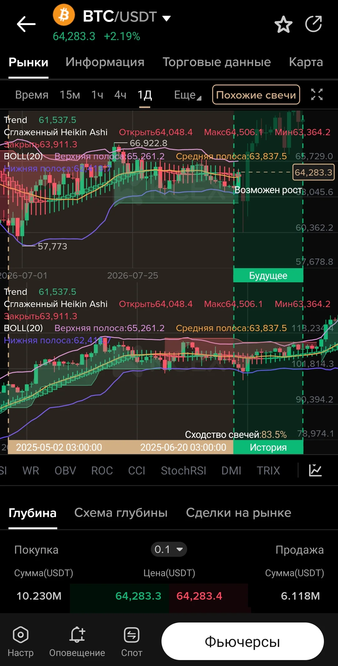Switch to the Глубина tab
Viewport: 338px width, 666px height.
[33, 513]
